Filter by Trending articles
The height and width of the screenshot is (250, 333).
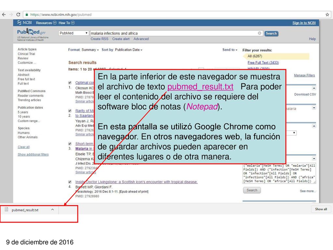[29, 100]
